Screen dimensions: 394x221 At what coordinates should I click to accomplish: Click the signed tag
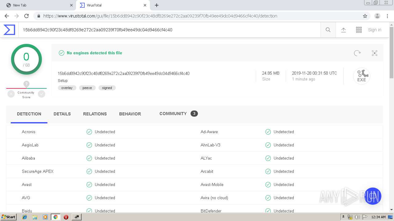tap(107, 88)
